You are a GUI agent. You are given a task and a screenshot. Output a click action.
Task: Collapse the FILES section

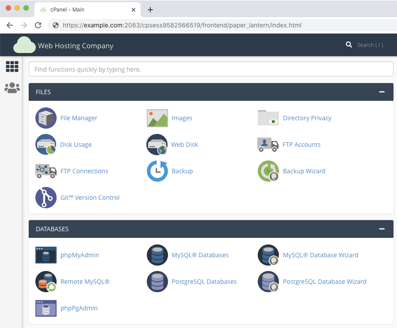382,92
